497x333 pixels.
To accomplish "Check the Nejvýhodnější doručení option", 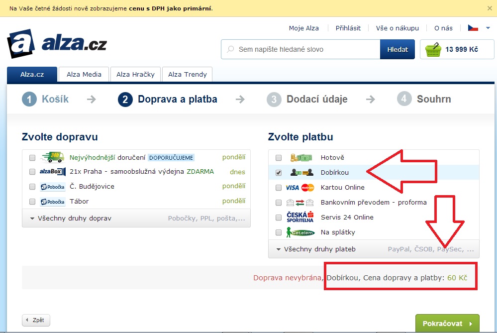I will 32,158.
